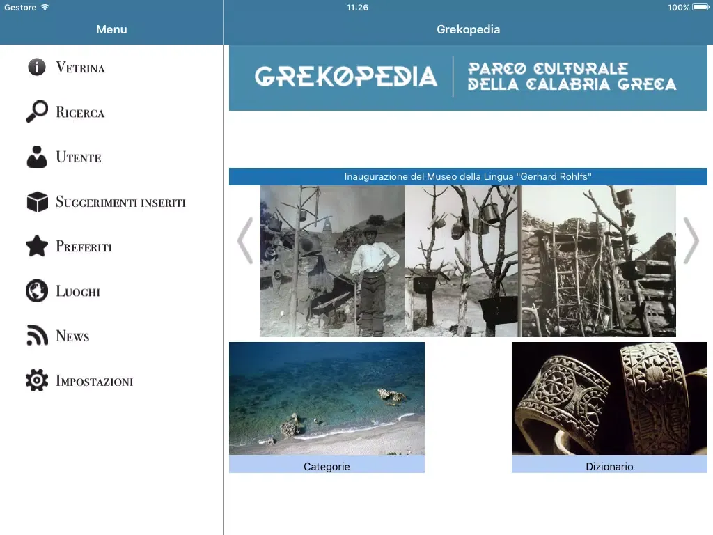
Task: Tap the Vetrina info icon
Action: (x=37, y=68)
